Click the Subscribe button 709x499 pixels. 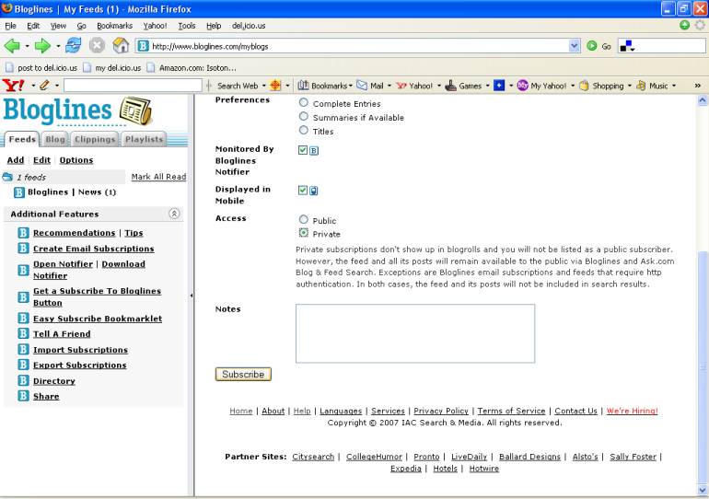243,374
